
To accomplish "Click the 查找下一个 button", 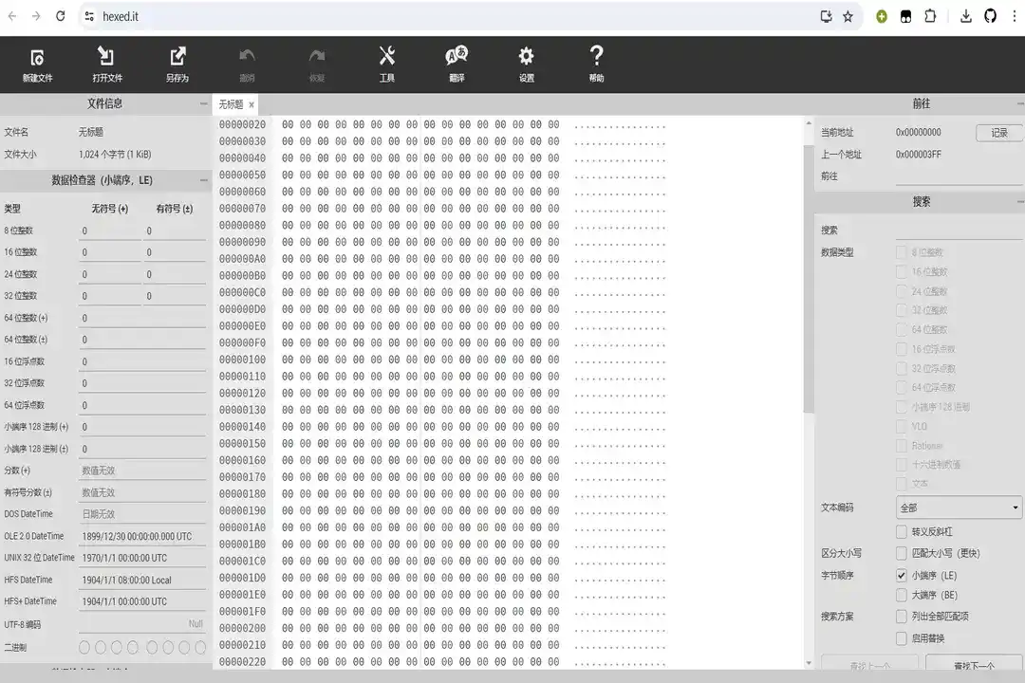I will coord(974,666).
